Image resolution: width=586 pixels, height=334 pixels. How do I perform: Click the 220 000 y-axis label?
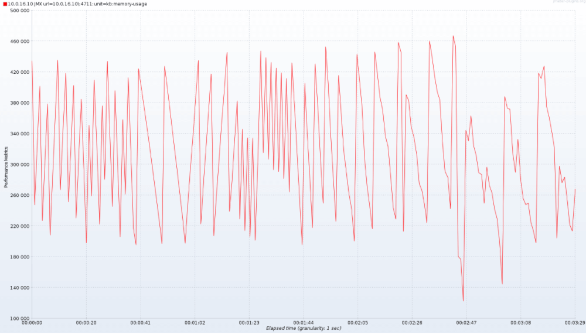(20, 226)
